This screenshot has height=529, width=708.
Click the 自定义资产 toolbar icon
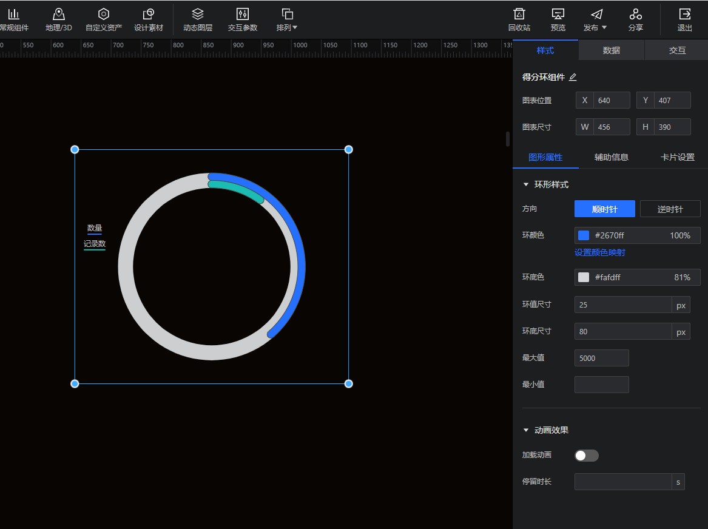(104, 15)
